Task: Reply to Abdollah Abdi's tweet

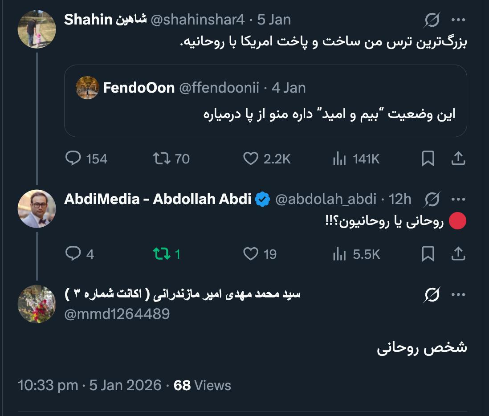Action: pyautogui.click(x=73, y=254)
